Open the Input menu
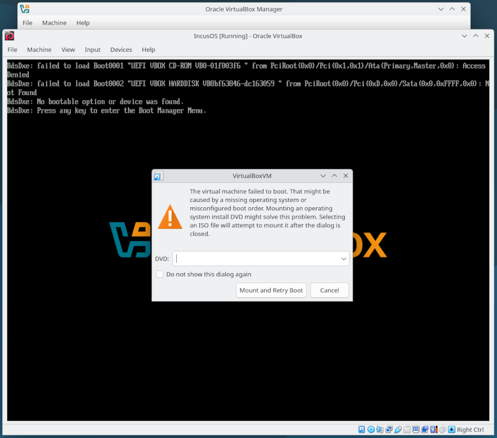 click(x=93, y=50)
